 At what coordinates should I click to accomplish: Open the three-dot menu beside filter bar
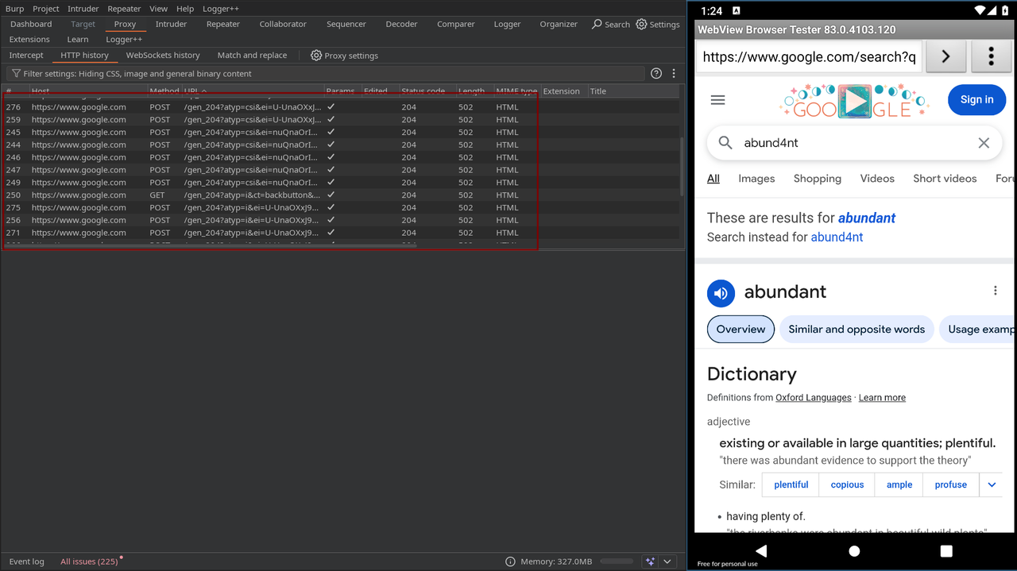click(674, 73)
